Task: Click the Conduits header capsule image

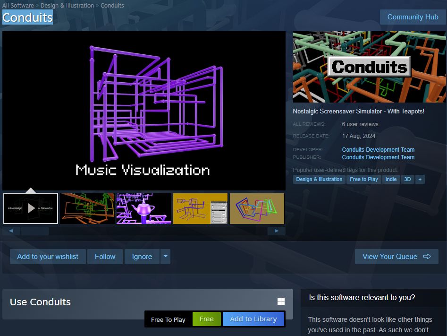Action: click(369, 67)
